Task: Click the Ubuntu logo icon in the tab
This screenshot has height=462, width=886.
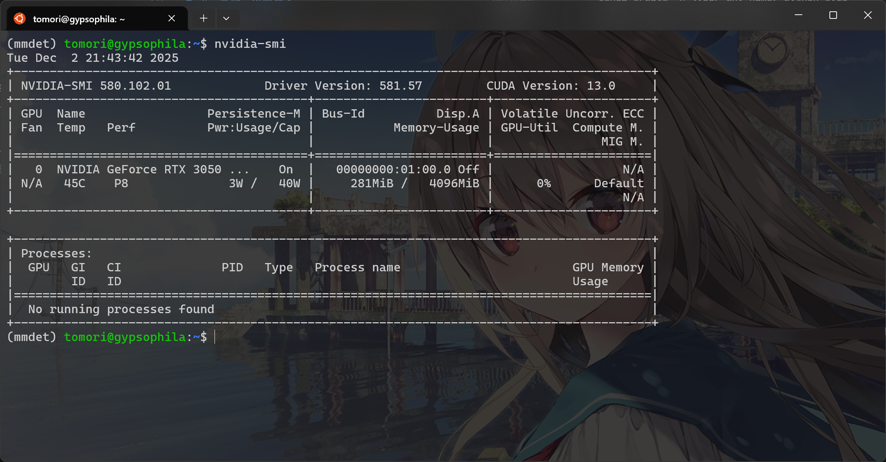Action: pyautogui.click(x=20, y=18)
